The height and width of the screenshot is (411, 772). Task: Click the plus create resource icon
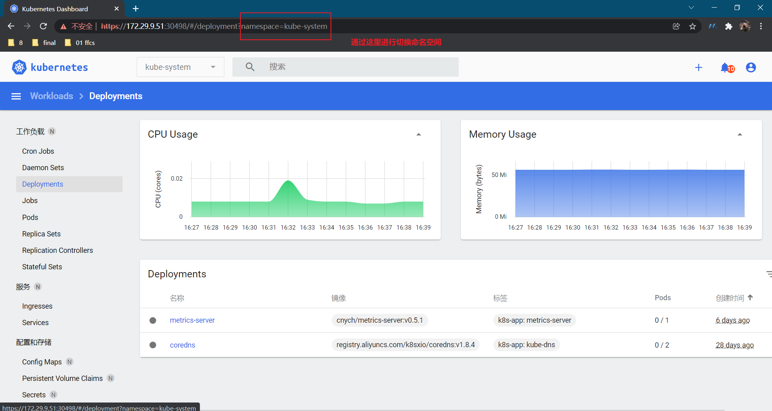[x=698, y=67]
